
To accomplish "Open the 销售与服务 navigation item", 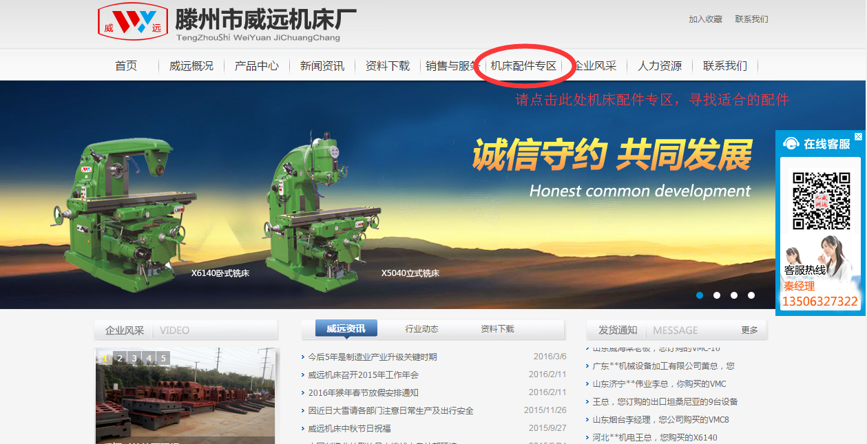I will [x=453, y=66].
